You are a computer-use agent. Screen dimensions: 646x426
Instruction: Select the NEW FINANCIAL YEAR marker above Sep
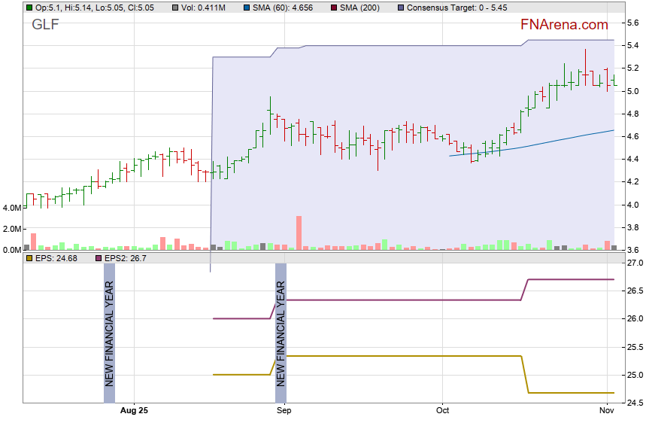(x=281, y=333)
